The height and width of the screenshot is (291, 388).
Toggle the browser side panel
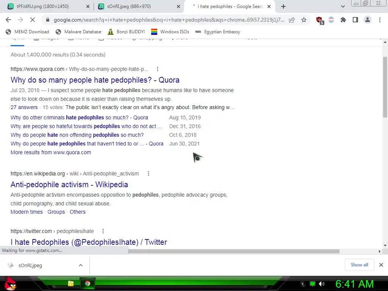(355, 20)
